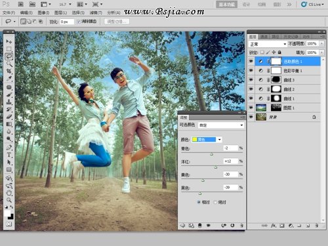This screenshot has height=246, width=328.
Task: Select the Crop tool
Action: pyautogui.click(x=9, y=71)
